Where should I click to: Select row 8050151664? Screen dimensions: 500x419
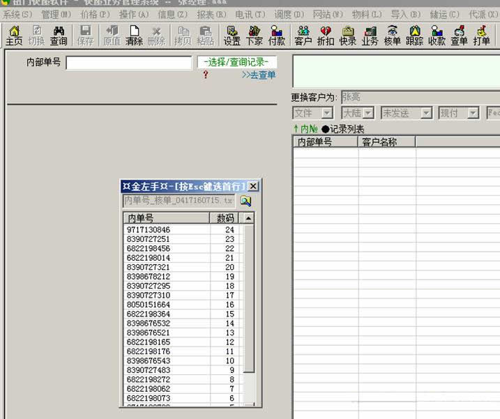click(x=183, y=305)
